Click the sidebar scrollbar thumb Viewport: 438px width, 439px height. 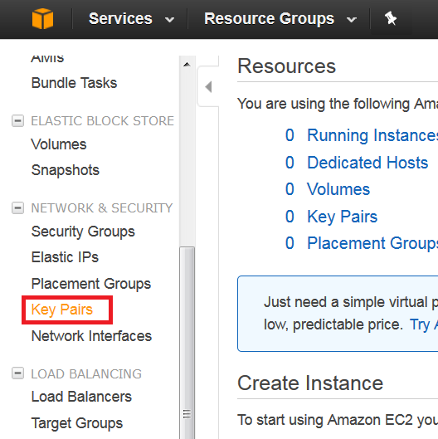point(187,343)
